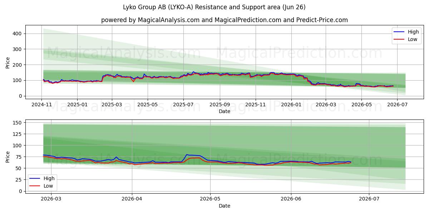Click the 'Price' axis title of the bottom chart
This screenshot has width=429, height=214.
(8, 157)
